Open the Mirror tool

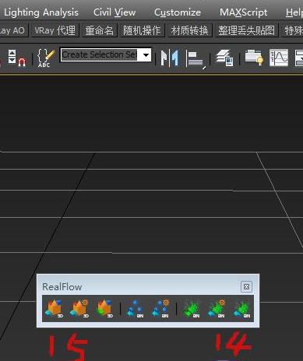point(171,58)
